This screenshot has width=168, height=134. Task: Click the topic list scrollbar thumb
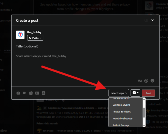(x=144, y=112)
